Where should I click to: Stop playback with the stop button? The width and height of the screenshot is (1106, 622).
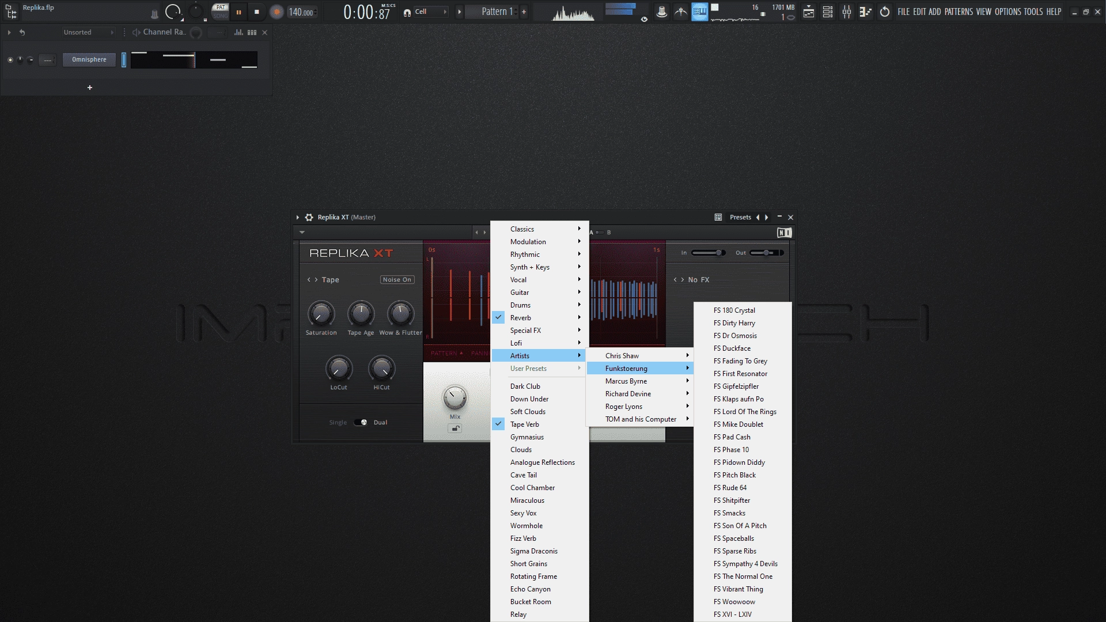point(257,12)
